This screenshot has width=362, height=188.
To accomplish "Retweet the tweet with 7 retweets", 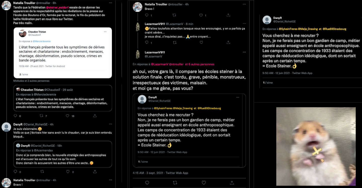I will pyautogui.click(x=41, y=116).
